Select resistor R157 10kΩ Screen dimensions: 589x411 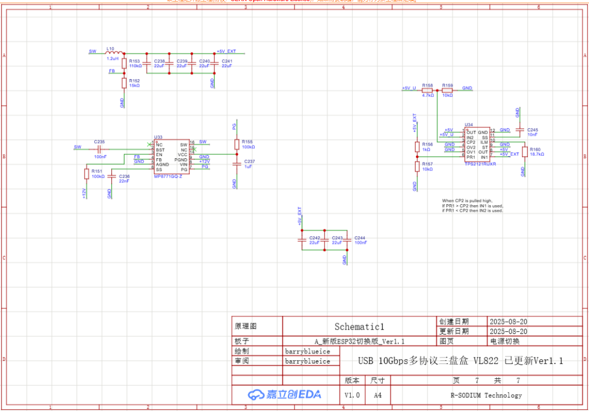click(417, 166)
